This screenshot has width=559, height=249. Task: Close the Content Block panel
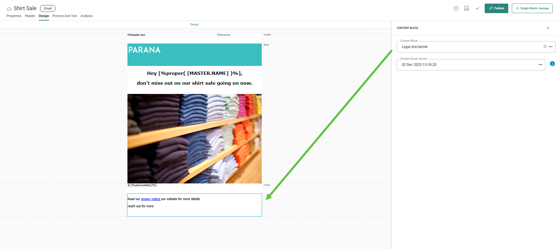[548, 28]
